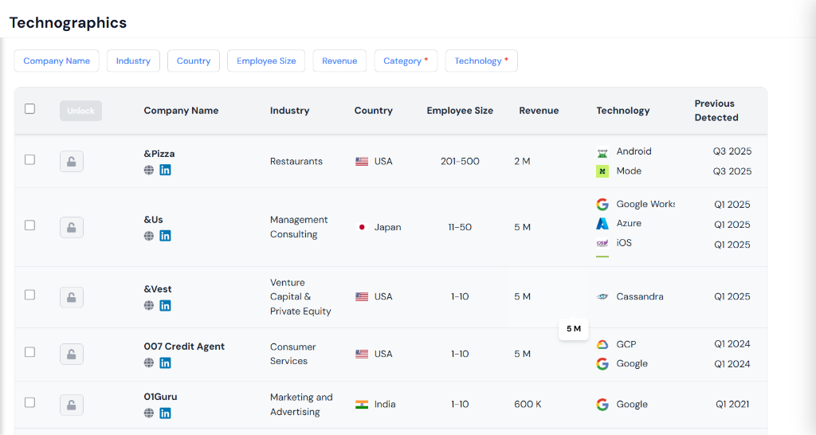Open the 007 Credit Agent company name

(x=184, y=346)
